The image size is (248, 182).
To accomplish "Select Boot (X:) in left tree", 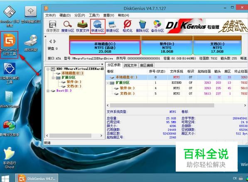I will point(64,91).
